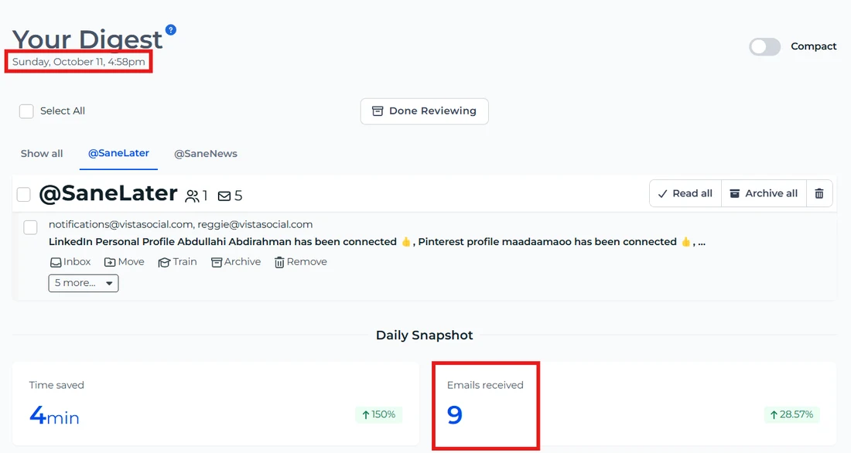Click the 4min Time saved value
Screen dimensions: 851x453
coord(54,416)
